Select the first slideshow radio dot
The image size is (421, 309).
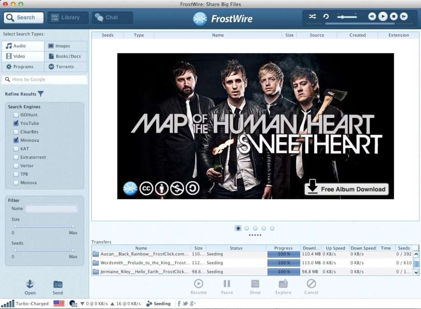coord(238,228)
